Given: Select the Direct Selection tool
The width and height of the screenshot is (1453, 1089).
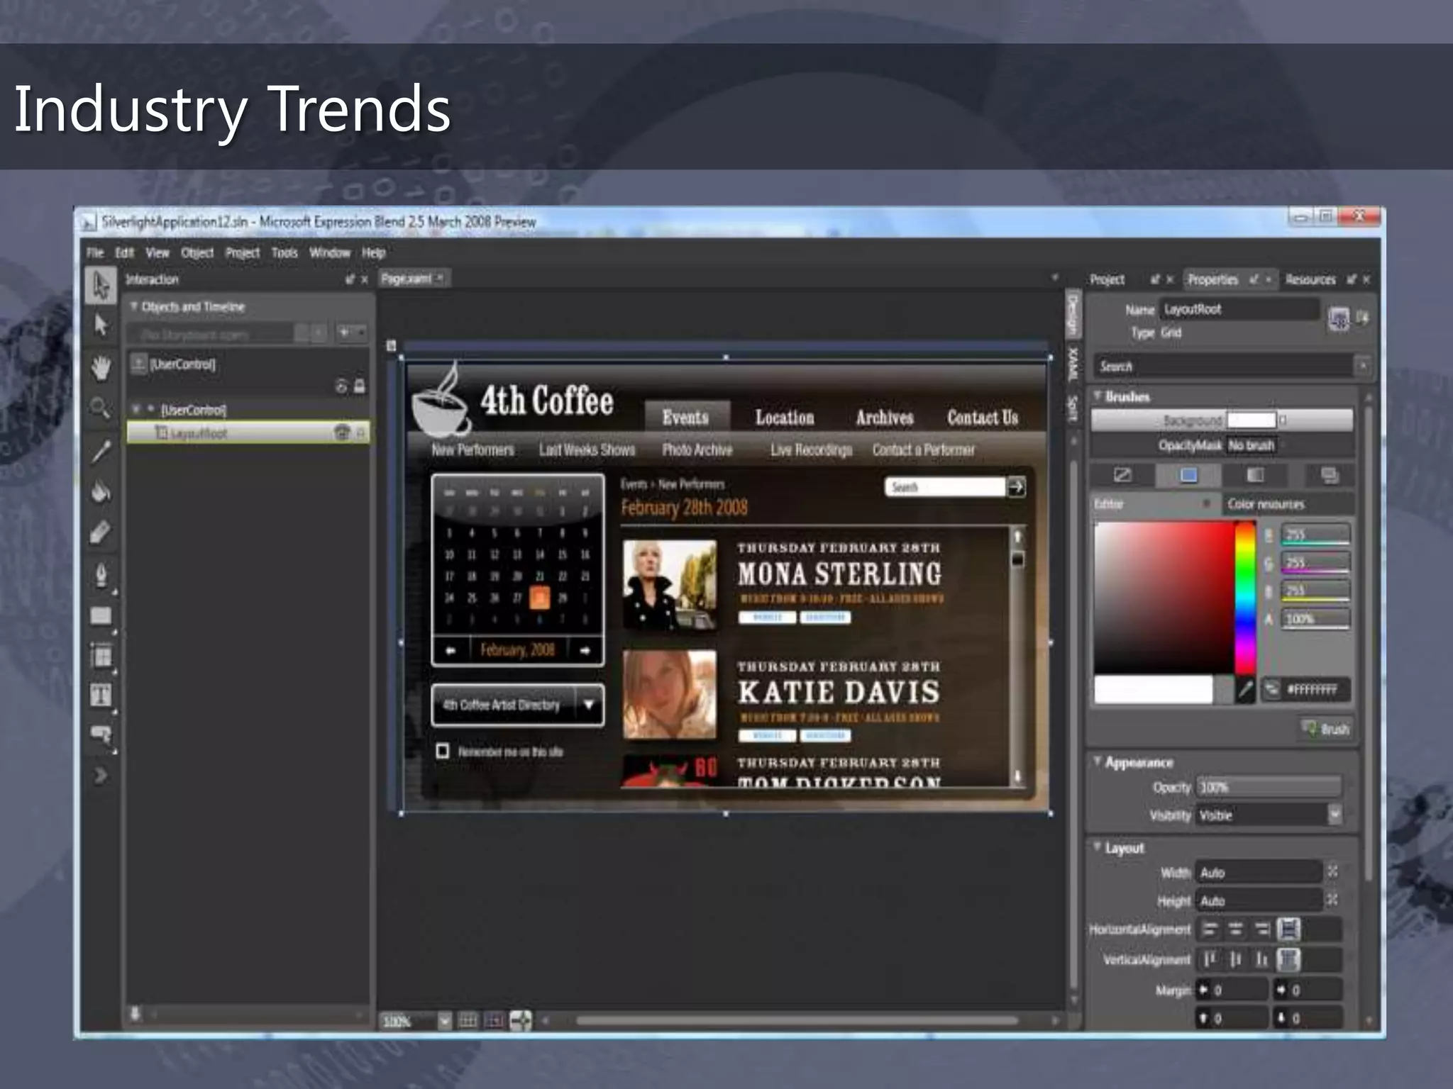Looking at the screenshot, I should point(101,325).
